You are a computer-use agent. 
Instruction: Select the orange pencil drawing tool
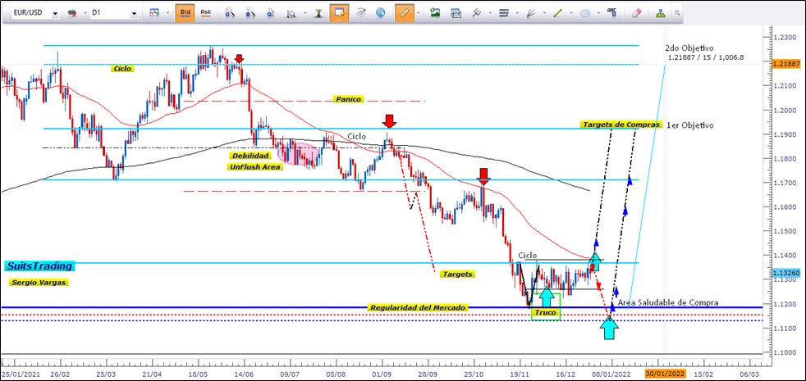[x=402, y=13]
